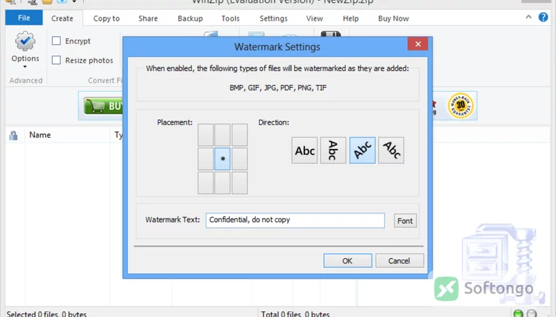Switch to the Tools tab
Viewport: 556px width, 317px height.
click(231, 19)
